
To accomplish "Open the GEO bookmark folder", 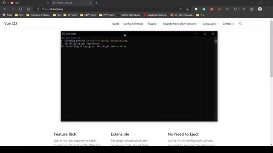I will pyautogui.click(x=19, y=15).
